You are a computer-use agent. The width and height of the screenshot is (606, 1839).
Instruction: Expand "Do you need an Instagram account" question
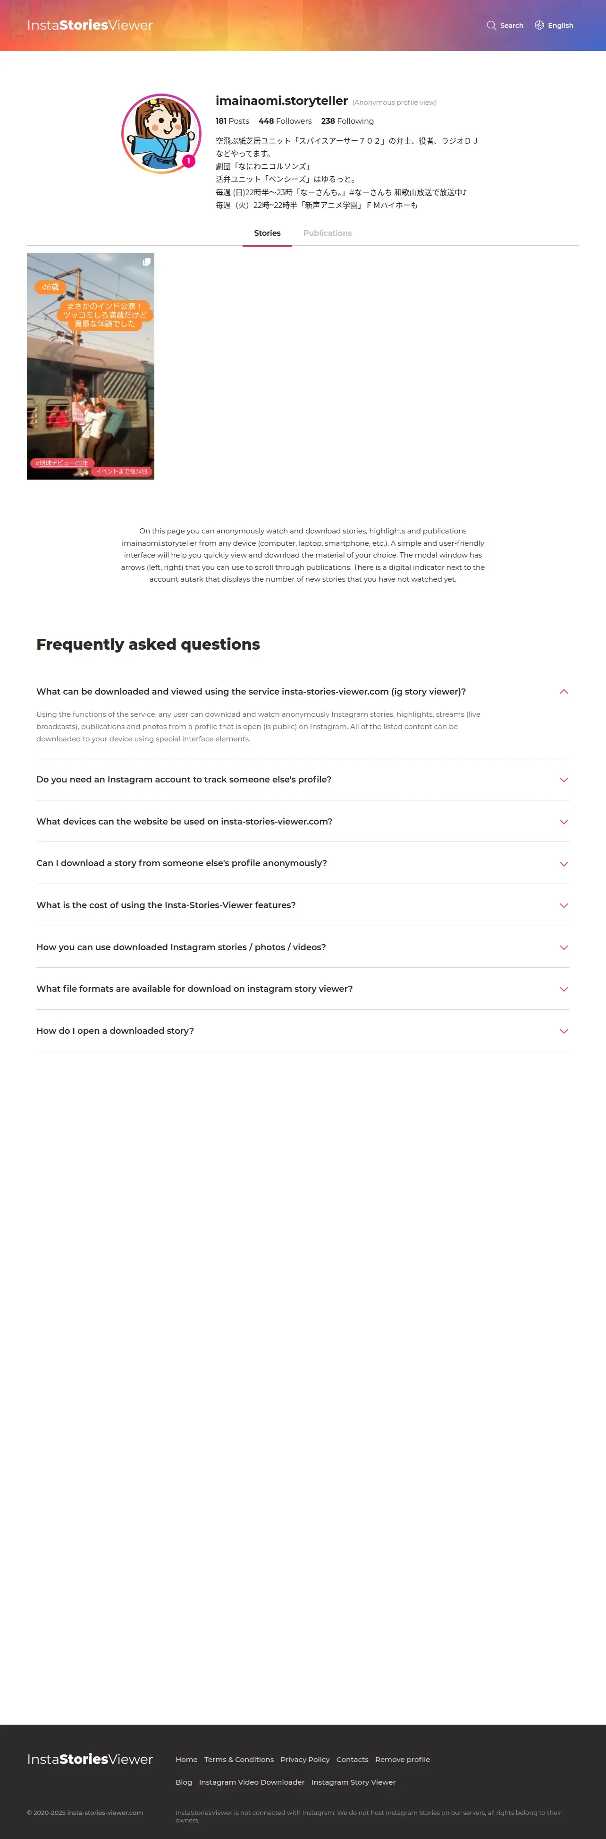click(184, 780)
